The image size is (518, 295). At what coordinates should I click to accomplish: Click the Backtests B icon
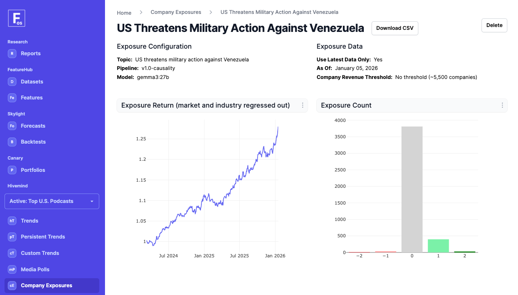tap(12, 142)
